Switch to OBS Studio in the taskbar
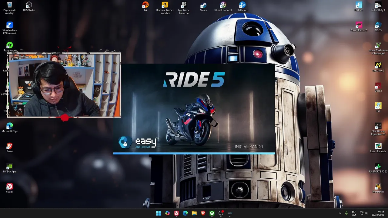 pos(221,213)
